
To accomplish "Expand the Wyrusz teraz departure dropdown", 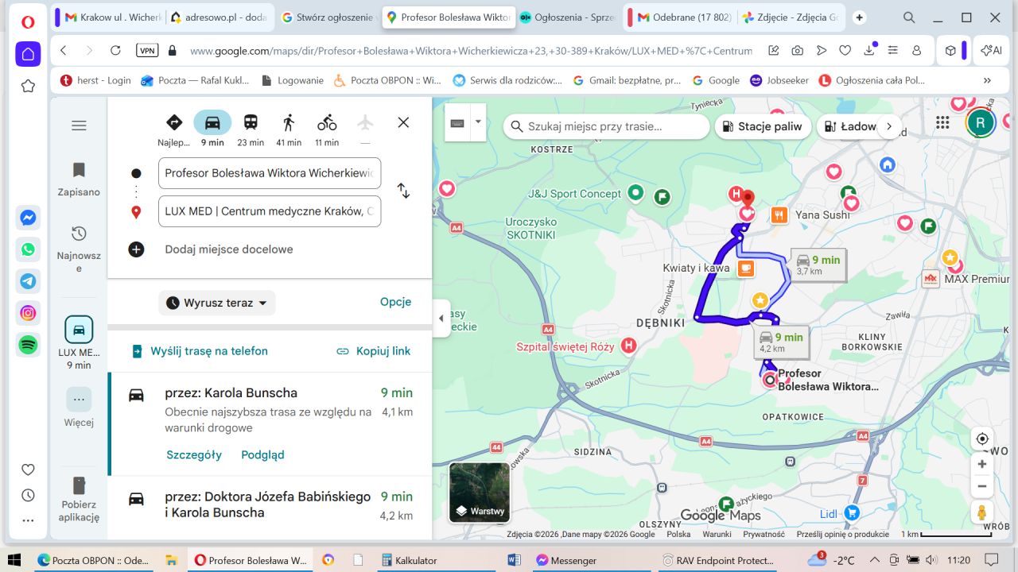I will [217, 303].
